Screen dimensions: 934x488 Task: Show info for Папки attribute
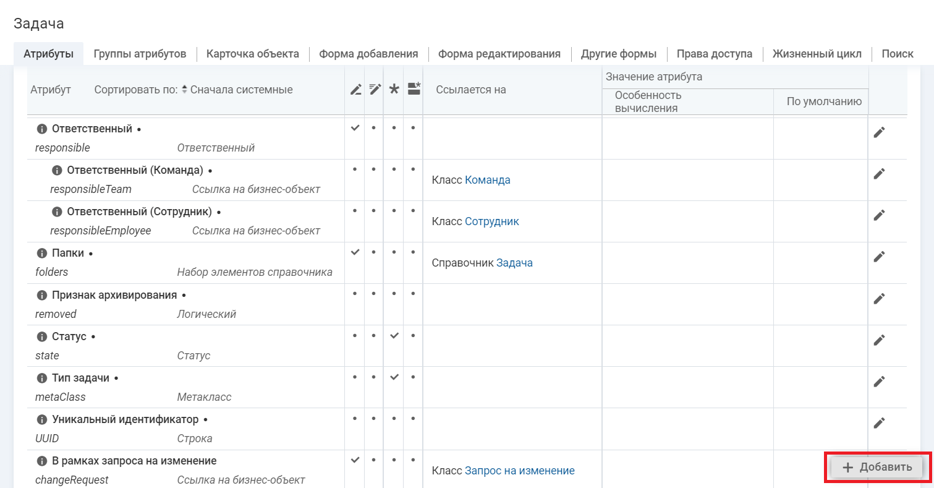point(42,254)
